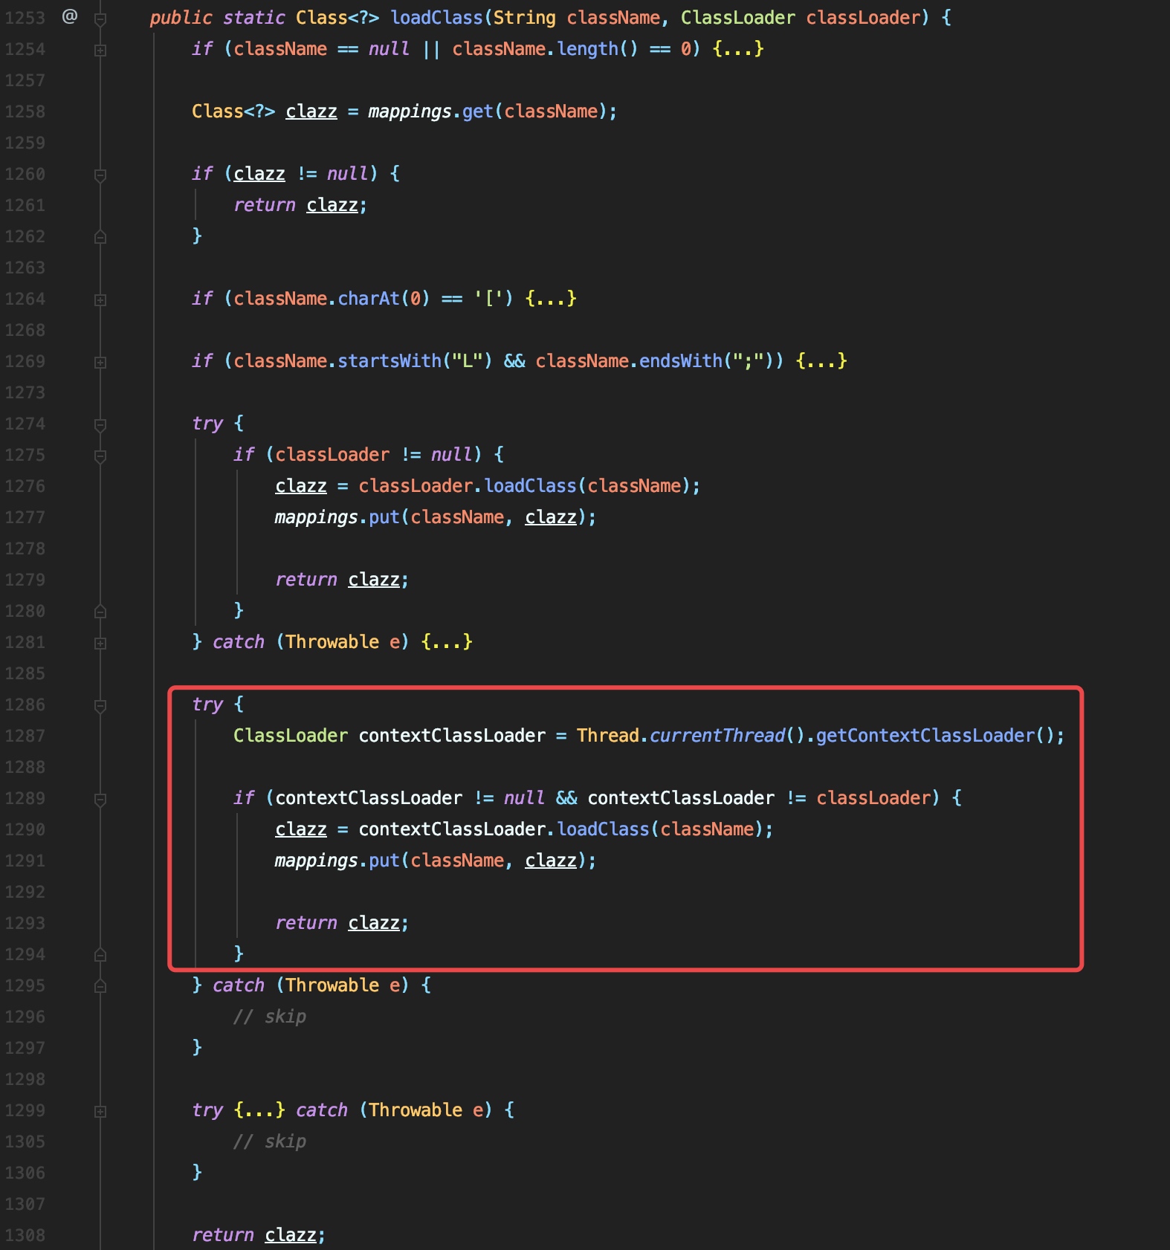Click 'mappings' in the mappings.get(className) line
Screen dimensions: 1170x1250
(410, 111)
